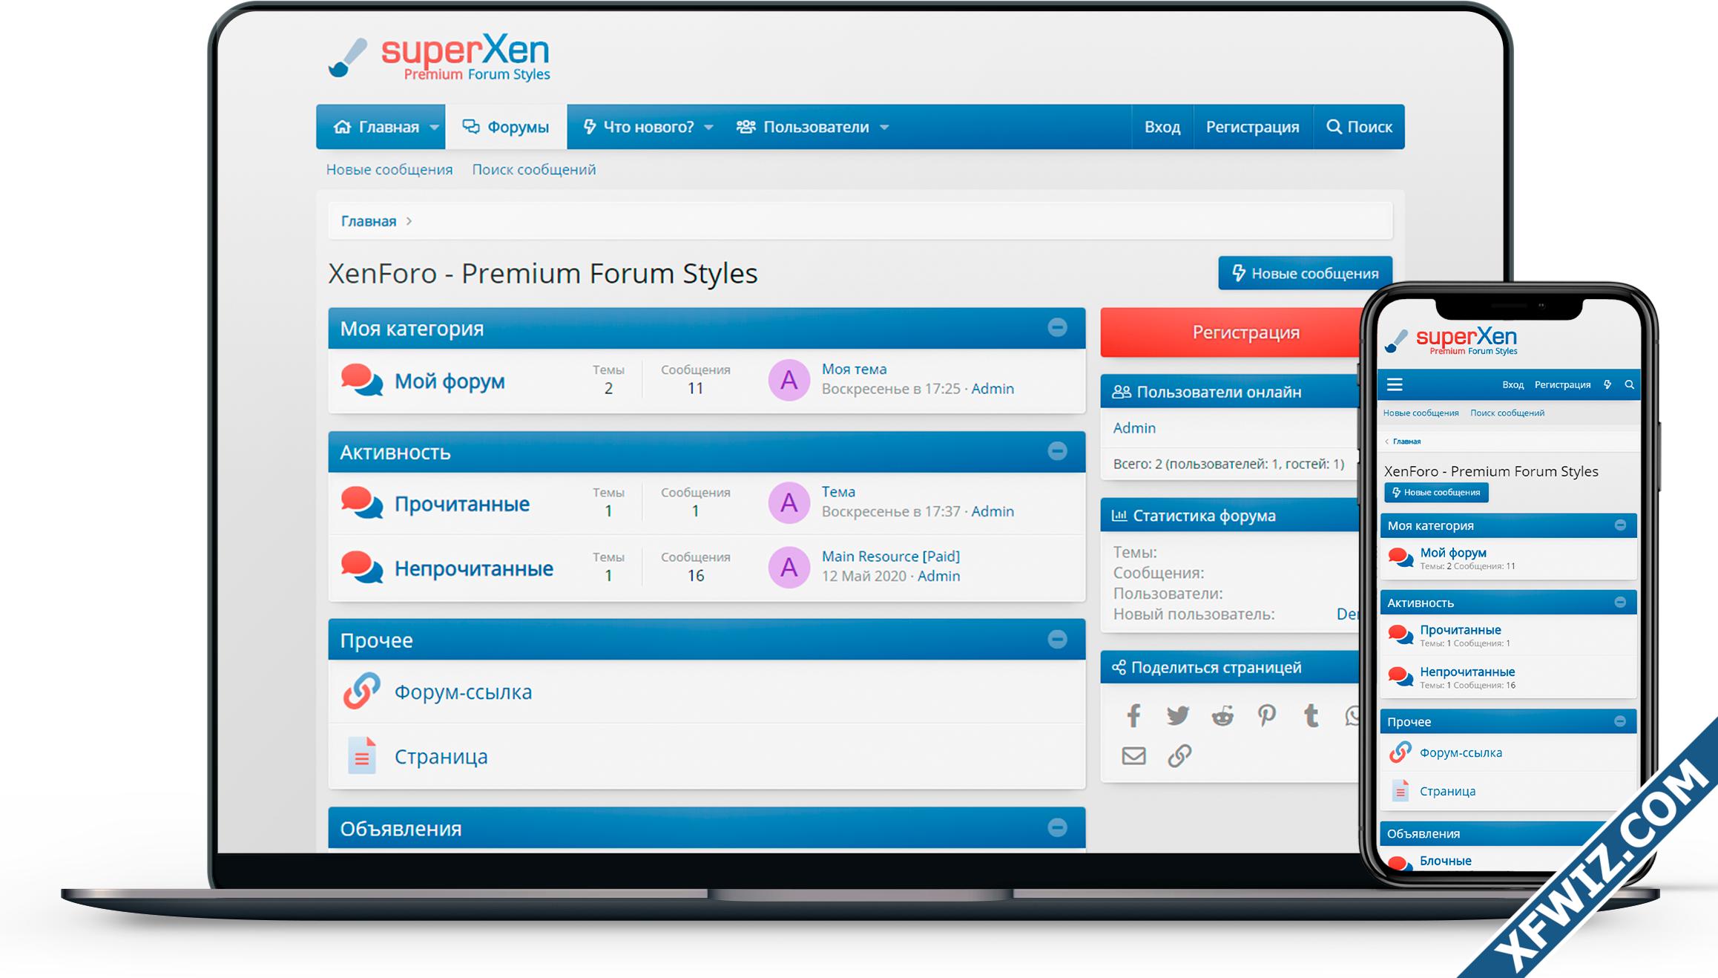This screenshot has height=978, width=1718.
Task: Click Регистрация on the phone navigation bar
Action: [1562, 384]
